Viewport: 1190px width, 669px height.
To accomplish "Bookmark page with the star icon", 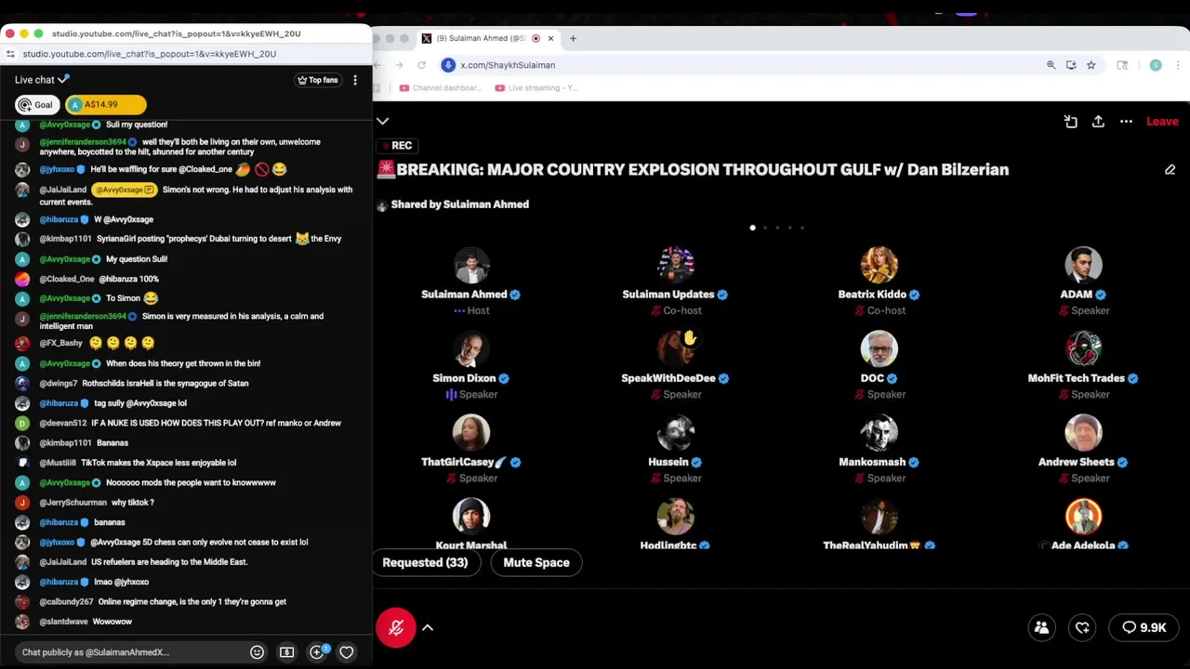I will (1091, 65).
